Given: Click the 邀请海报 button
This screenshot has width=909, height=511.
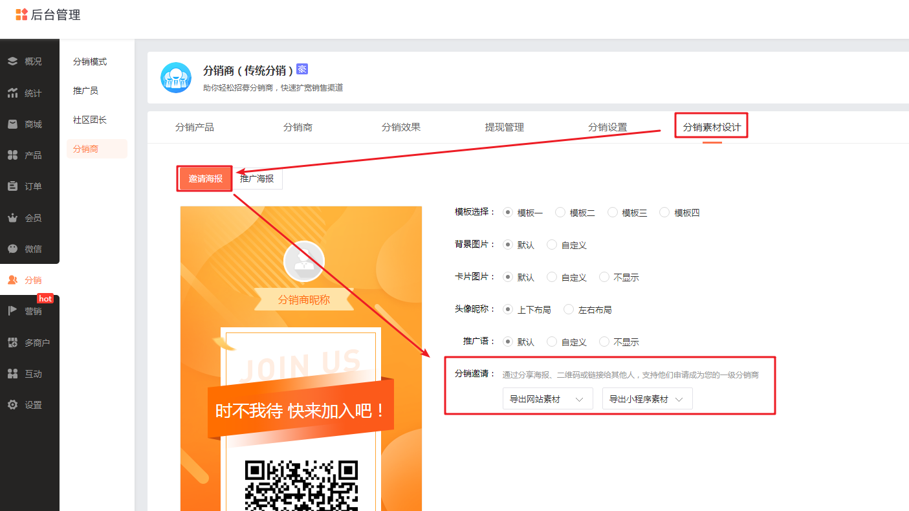Looking at the screenshot, I should 205,179.
